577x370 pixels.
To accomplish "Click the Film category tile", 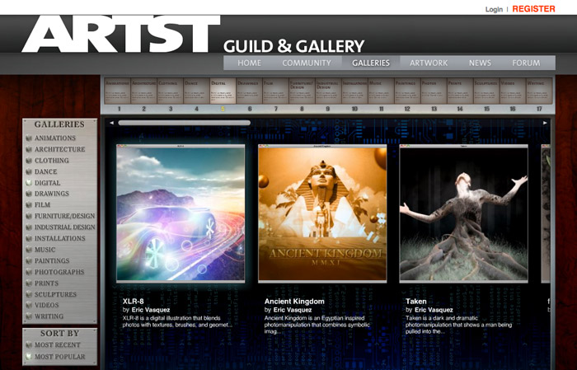I will coord(275,91).
